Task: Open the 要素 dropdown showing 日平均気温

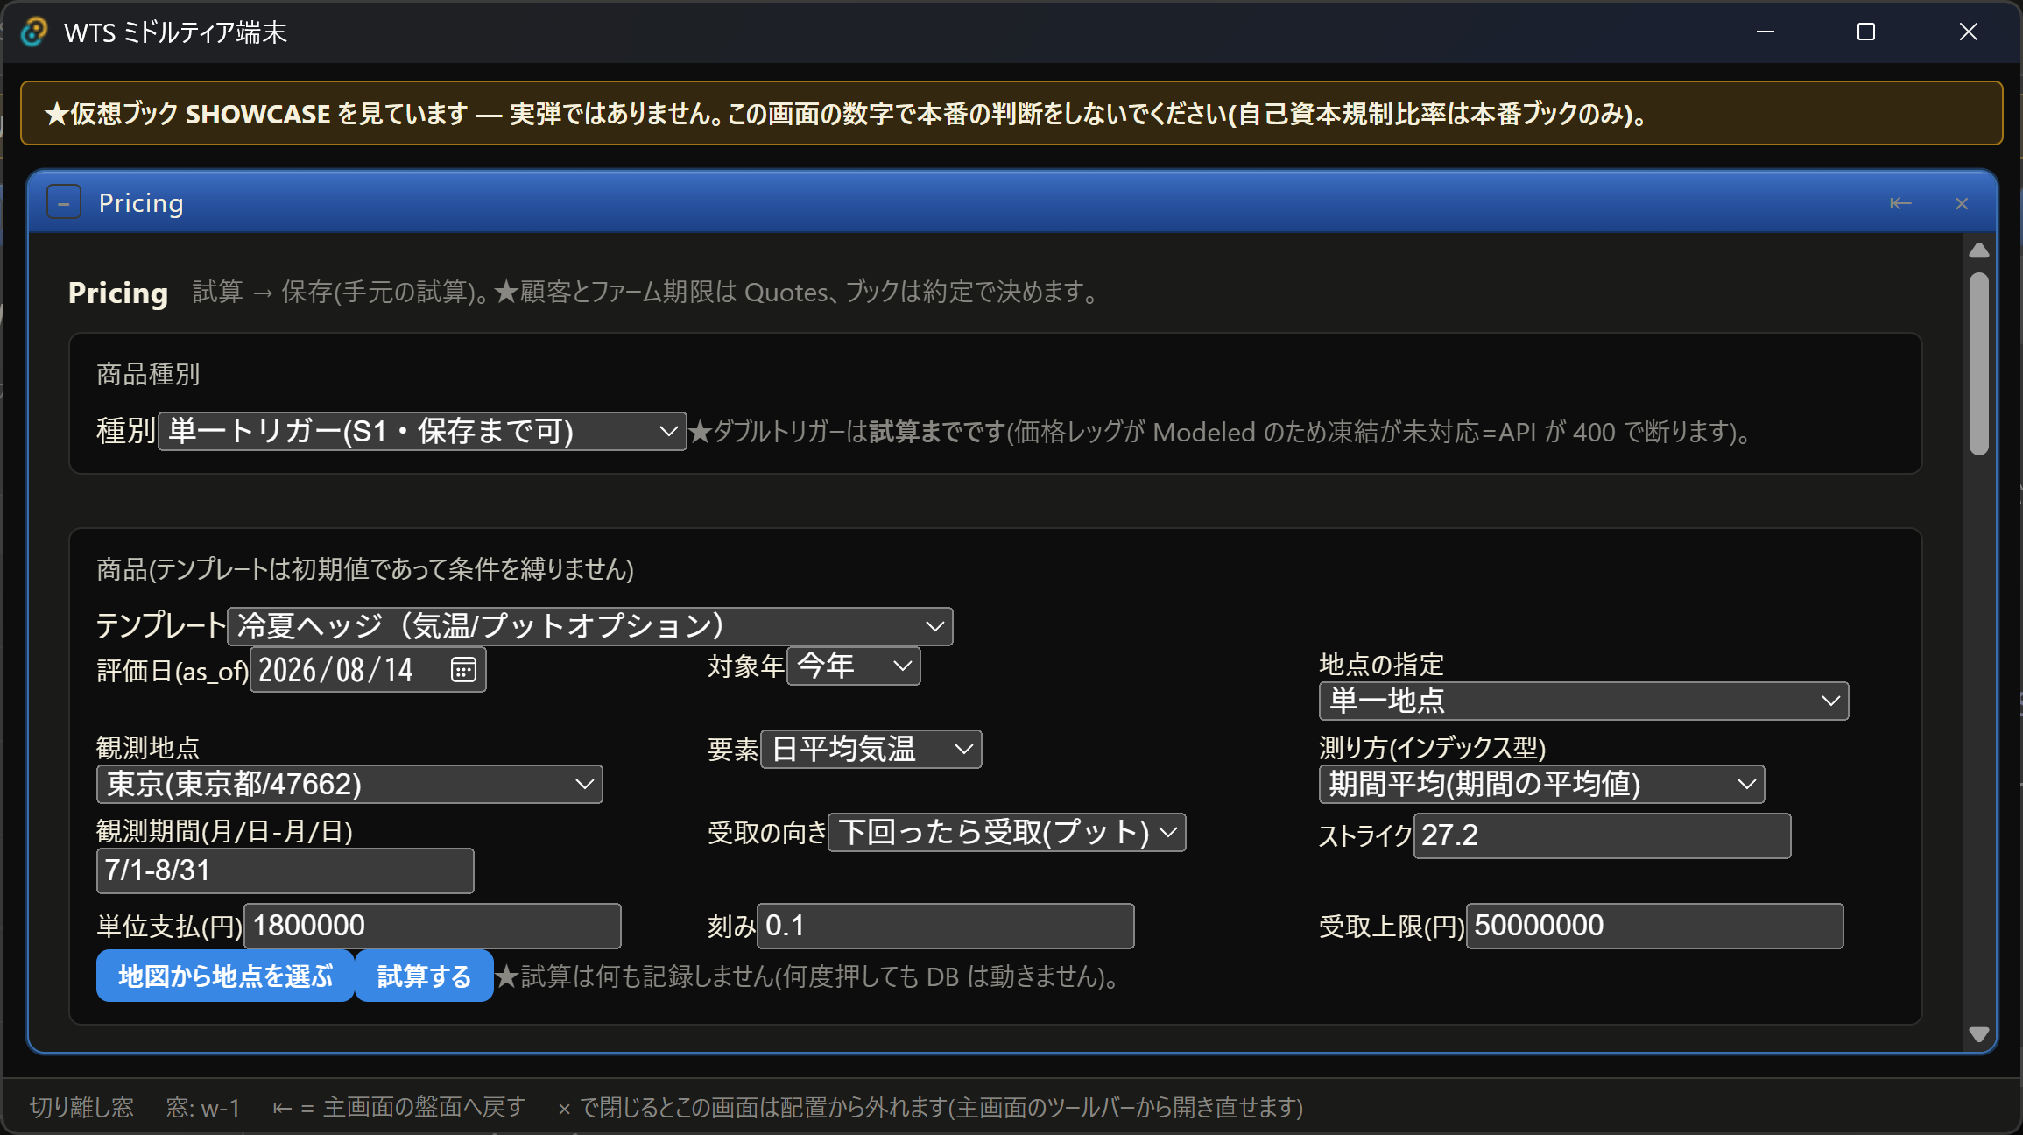Action: pos(871,749)
